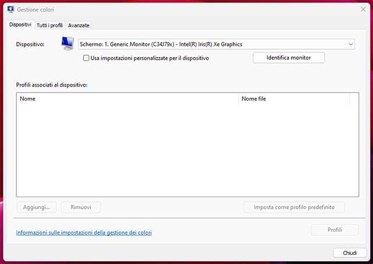Screen dimensions: 373x264
Task: Sort by the Nome column header
Action: point(128,99)
